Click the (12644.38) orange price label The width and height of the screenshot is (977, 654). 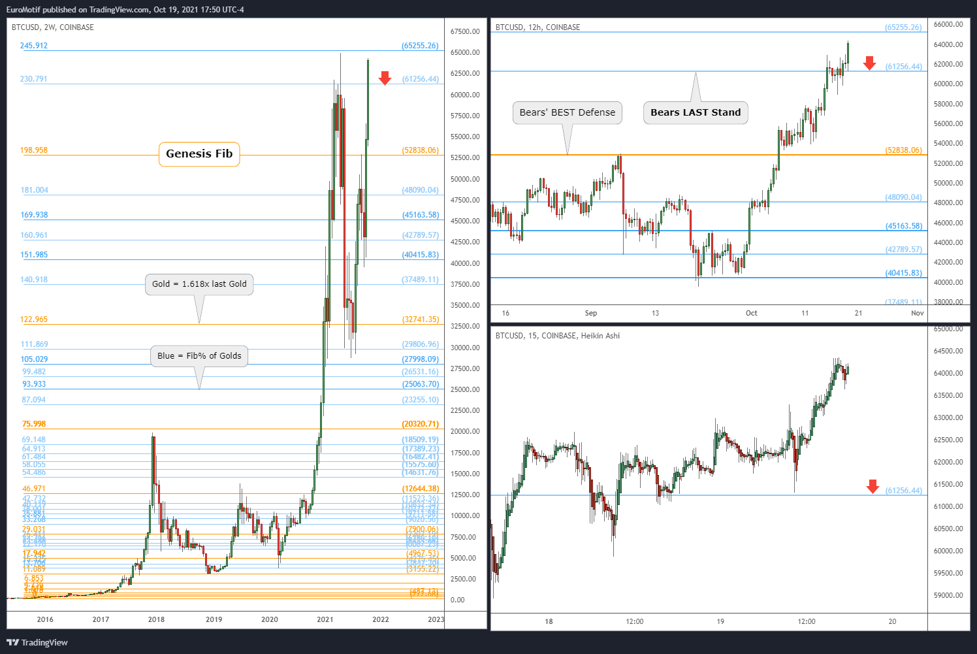tap(421, 489)
